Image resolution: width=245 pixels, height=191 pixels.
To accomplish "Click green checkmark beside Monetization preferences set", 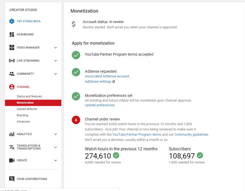I will tap(76, 96).
